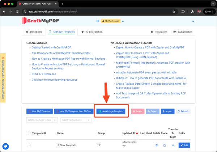Sort by Updated At red arrow

coord(137,133)
